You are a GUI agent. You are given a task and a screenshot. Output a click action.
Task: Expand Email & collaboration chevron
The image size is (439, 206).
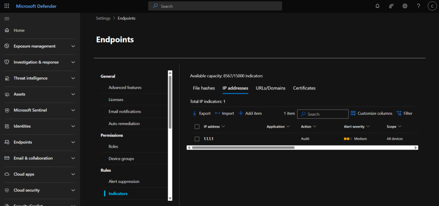[x=73, y=158]
